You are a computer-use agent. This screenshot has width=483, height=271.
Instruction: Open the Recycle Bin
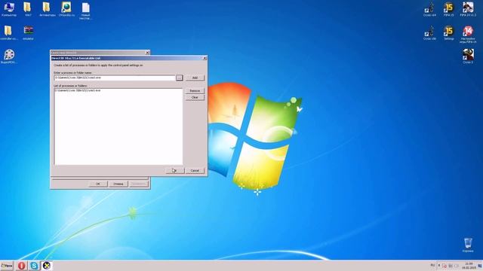pyautogui.click(x=468, y=245)
